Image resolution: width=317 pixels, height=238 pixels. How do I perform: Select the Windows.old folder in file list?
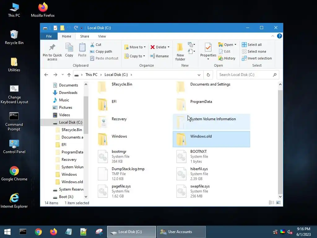[211, 139]
